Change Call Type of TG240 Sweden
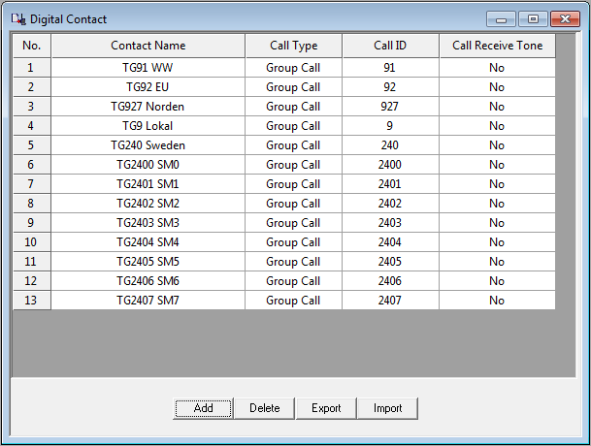This screenshot has height=446, width=591. click(293, 145)
